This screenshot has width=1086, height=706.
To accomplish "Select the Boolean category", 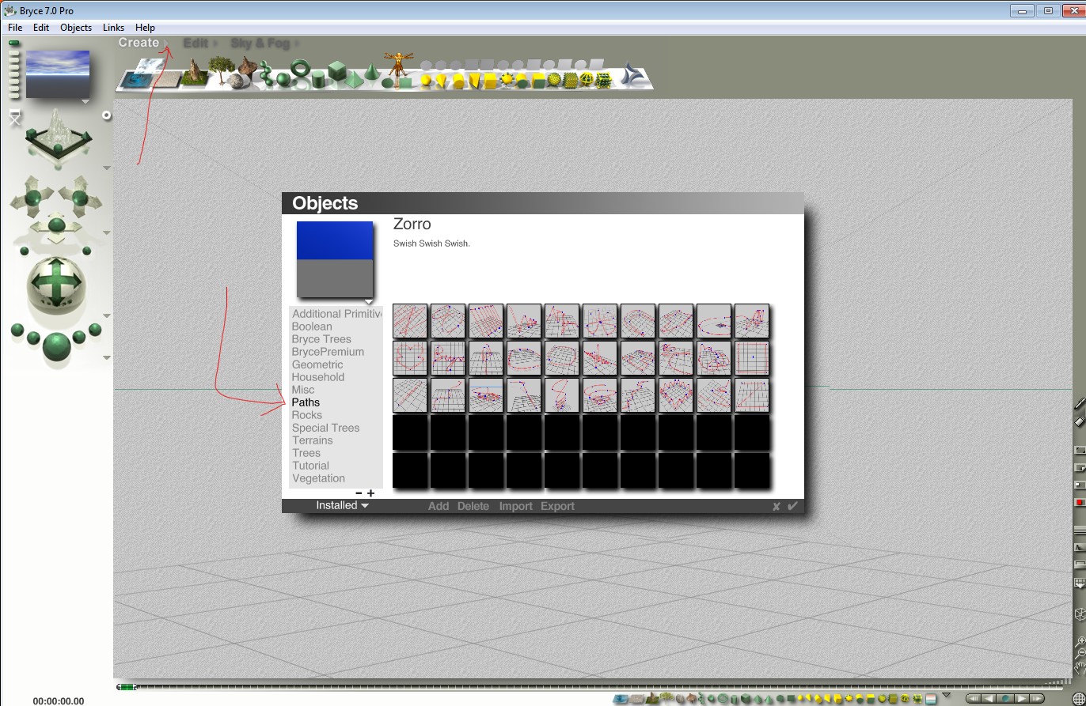I will 312,327.
